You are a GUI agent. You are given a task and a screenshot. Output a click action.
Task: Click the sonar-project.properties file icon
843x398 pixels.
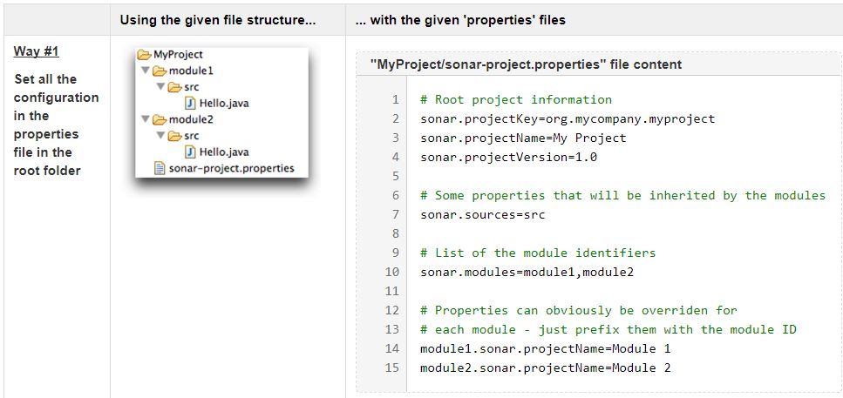(x=159, y=169)
